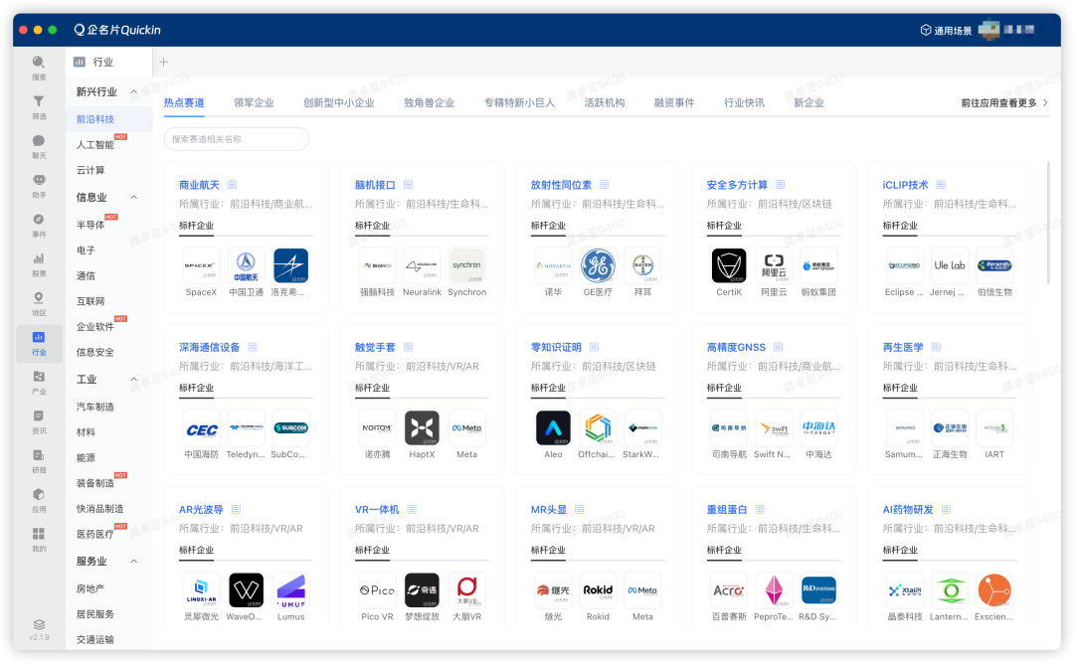Select the 地区 region icon
Viewport: 1074px width, 663px height.
39,302
